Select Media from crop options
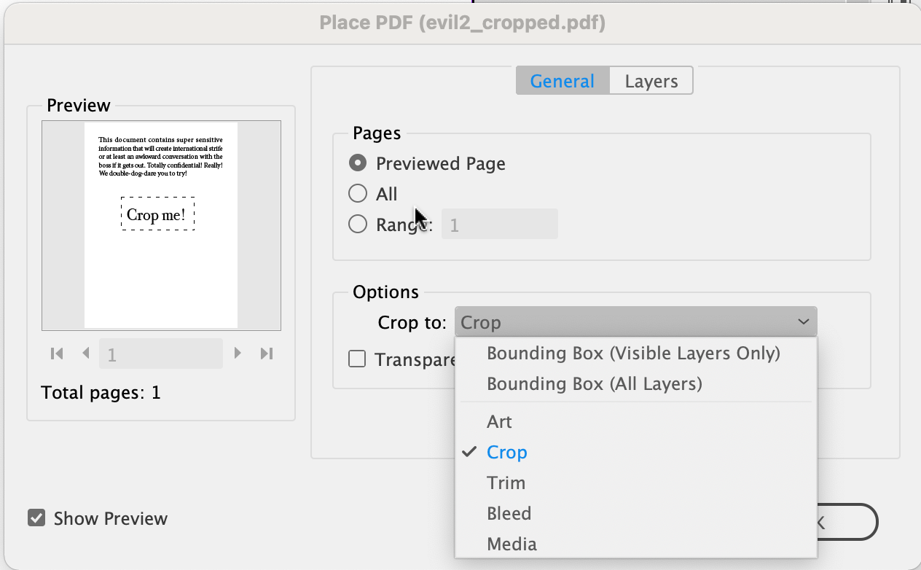921x570 pixels. [x=512, y=544]
